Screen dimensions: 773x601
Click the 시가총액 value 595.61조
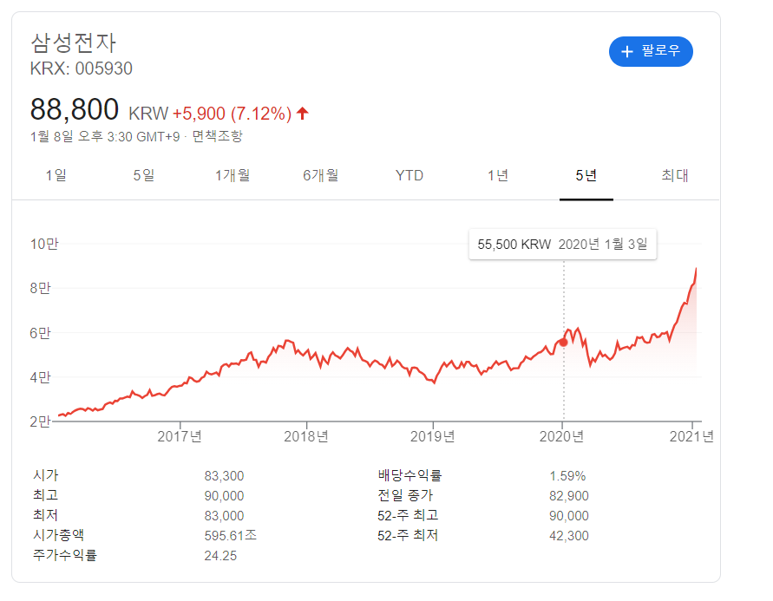(231, 535)
